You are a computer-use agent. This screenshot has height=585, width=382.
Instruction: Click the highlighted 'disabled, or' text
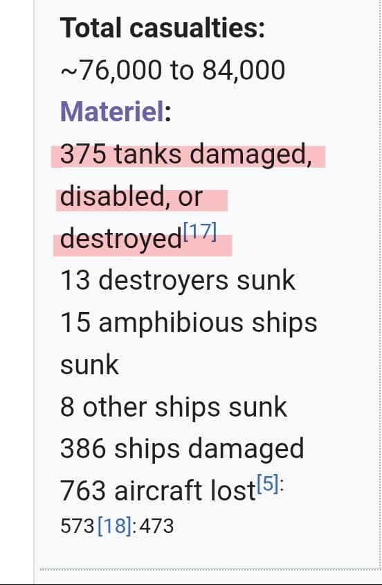pyautogui.click(x=131, y=197)
